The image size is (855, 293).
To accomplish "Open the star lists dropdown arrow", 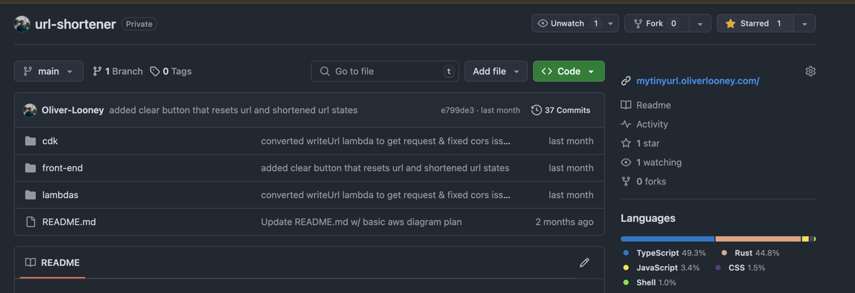I will click(804, 24).
